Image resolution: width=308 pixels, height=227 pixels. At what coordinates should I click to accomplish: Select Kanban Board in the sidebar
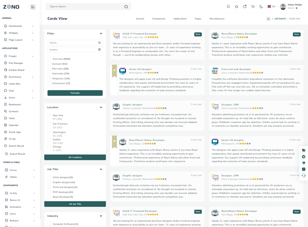pyautogui.click(x=17, y=70)
